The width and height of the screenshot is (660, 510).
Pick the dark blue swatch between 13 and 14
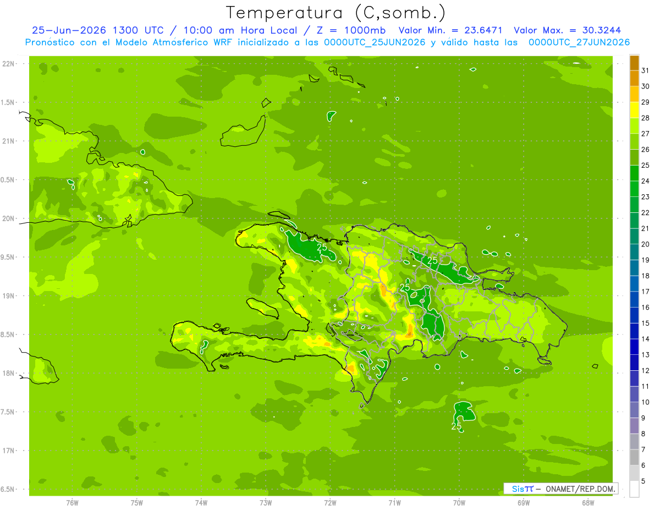coord(634,347)
